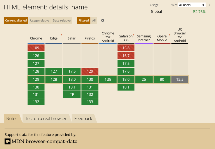Select the Firefox 133 cell
This screenshot has height=149, width=215.
(x=90, y=102)
